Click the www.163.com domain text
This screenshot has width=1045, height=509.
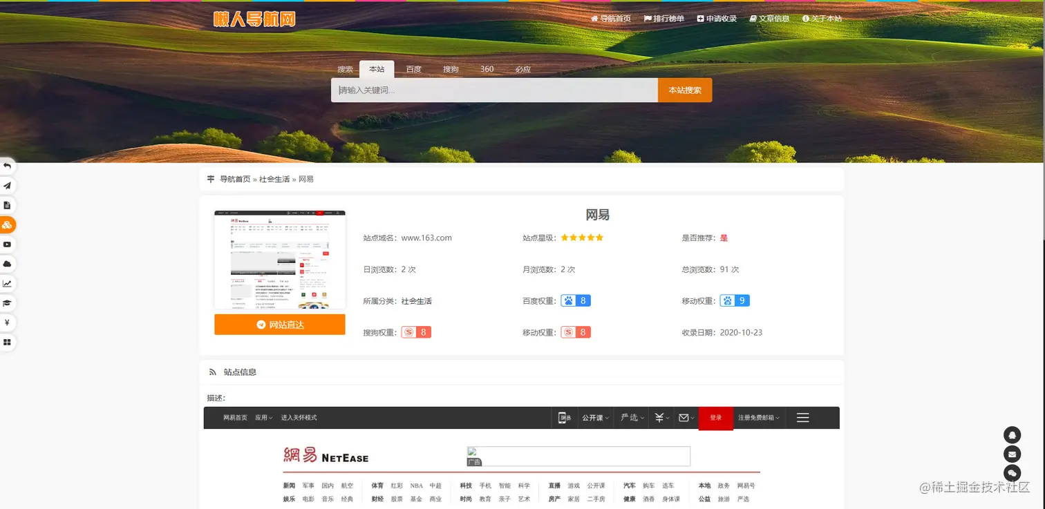coord(426,238)
